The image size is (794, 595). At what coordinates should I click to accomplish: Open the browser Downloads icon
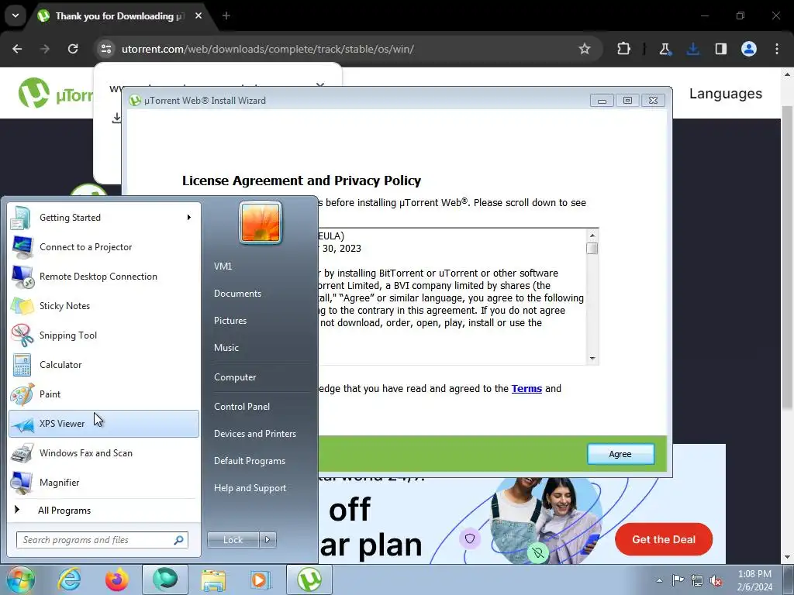pyautogui.click(x=692, y=49)
